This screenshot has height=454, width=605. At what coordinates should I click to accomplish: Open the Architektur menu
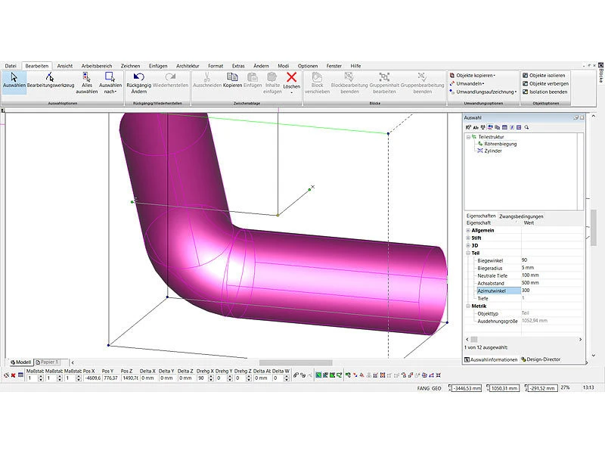(189, 66)
